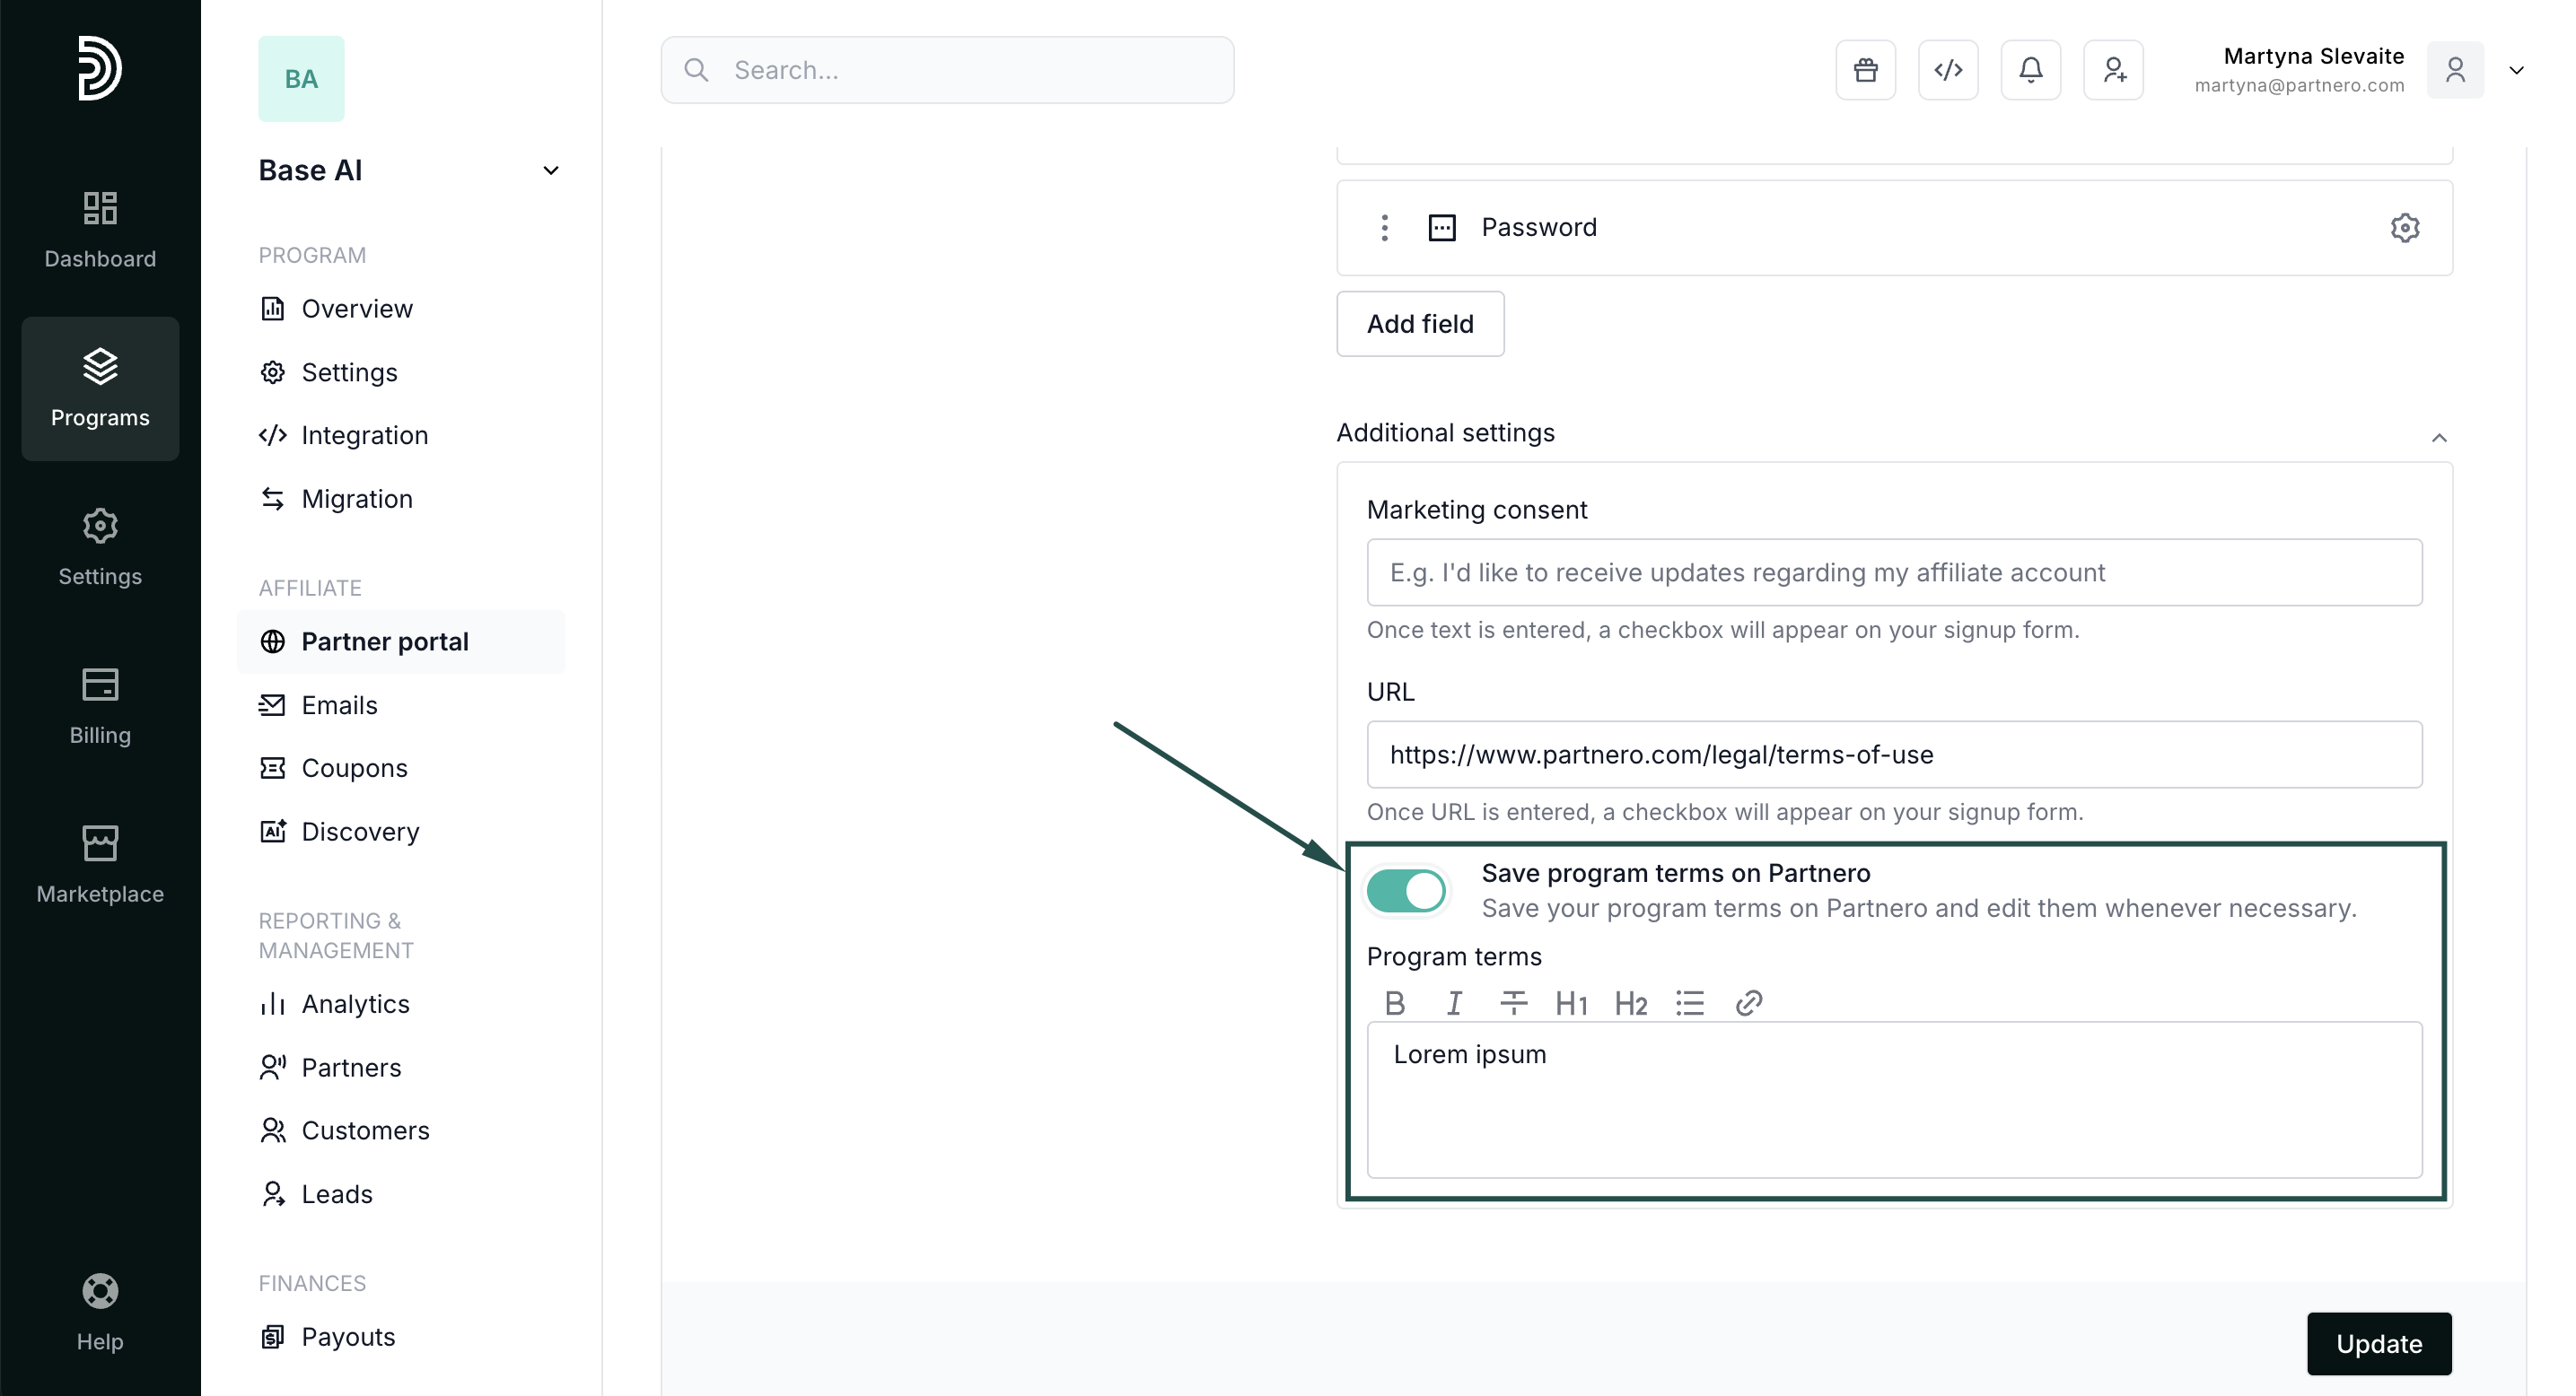
Task: Insert a link in Program terms editor
Action: click(x=1749, y=1002)
